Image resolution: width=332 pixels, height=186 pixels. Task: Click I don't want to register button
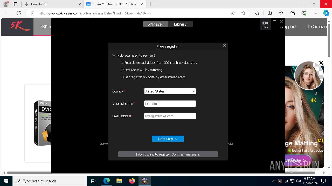(x=168, y=154)
